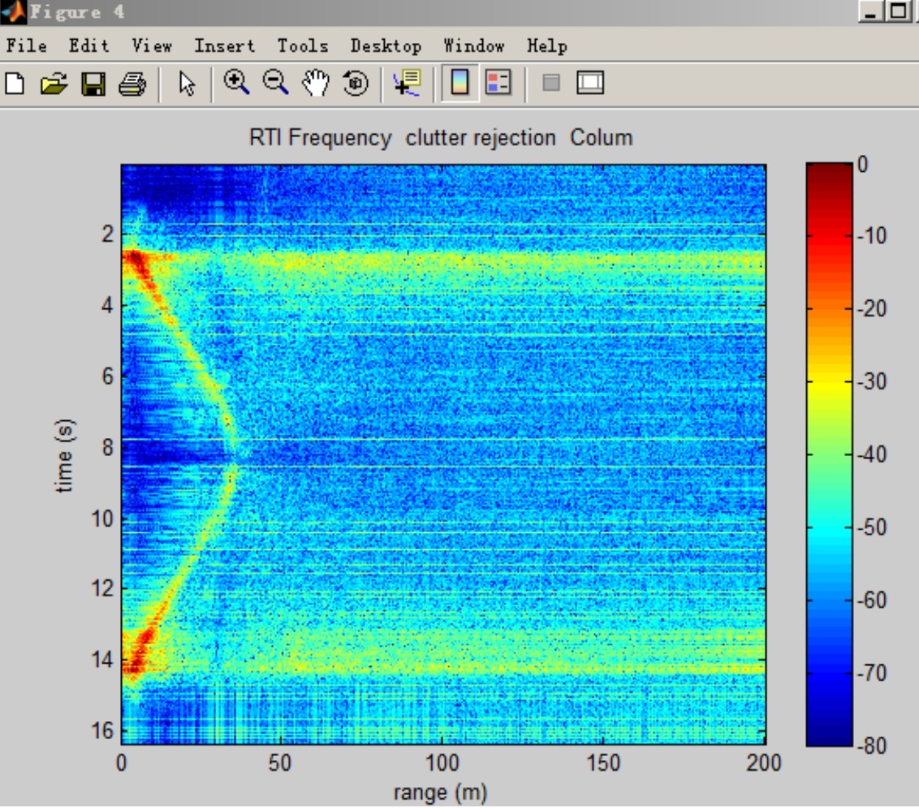Image resolution: width=919 pixels, height=808 pixels.
Task: Open the Window menu
Action: tap(473, 45)
